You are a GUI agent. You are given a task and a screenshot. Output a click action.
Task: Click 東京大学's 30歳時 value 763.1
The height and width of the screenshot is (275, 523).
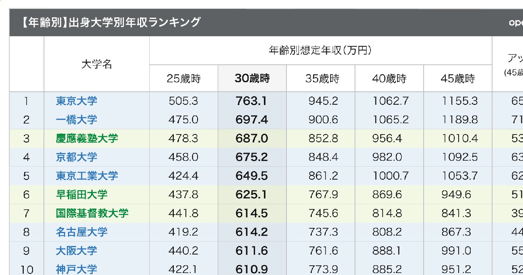point(252,101)
